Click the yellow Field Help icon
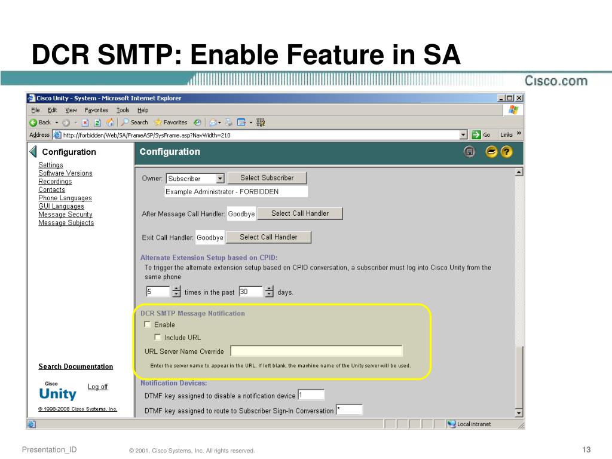This screenshot has height=459, width=612. coord(491,152)
